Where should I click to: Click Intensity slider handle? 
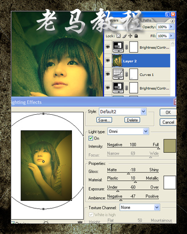[x=158, y=148]
